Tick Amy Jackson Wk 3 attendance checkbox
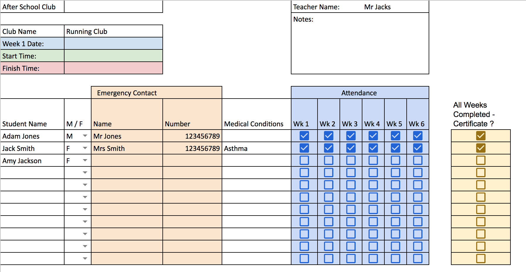 pos(351,160)
